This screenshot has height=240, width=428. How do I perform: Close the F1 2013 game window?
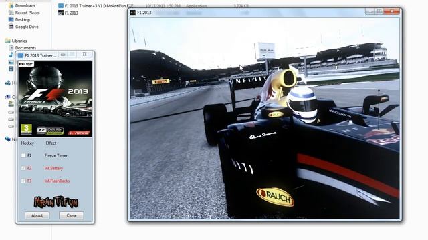coord(392,11)
